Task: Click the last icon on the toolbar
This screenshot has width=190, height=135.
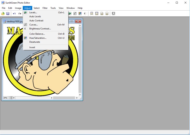Action: pos(113,14)
